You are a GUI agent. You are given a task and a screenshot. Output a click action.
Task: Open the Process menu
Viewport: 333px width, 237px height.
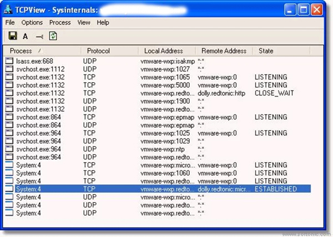60,23
